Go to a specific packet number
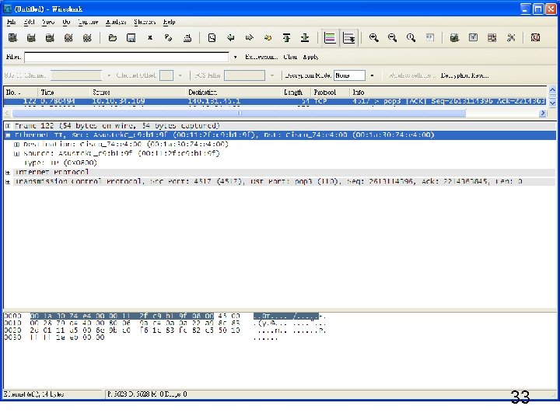560x420 pixels. point(268,37)
